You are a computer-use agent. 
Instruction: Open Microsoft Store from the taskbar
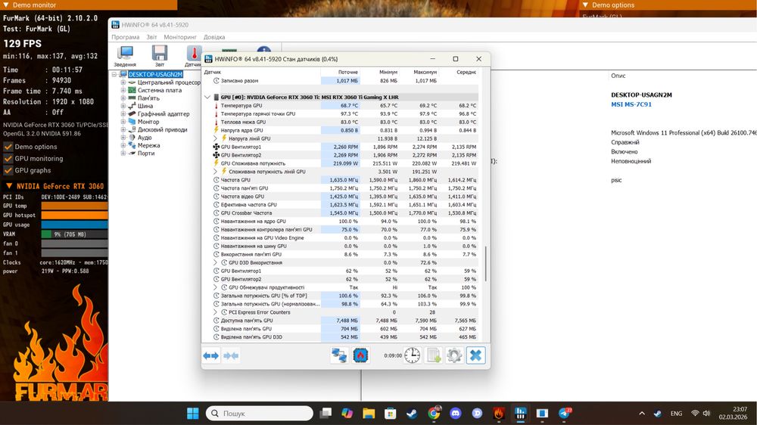(390, 414)
